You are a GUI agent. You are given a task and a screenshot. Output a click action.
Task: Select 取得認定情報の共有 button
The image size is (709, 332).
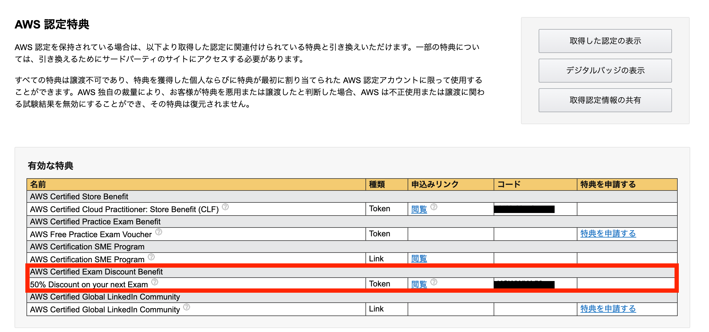[604, 100]
